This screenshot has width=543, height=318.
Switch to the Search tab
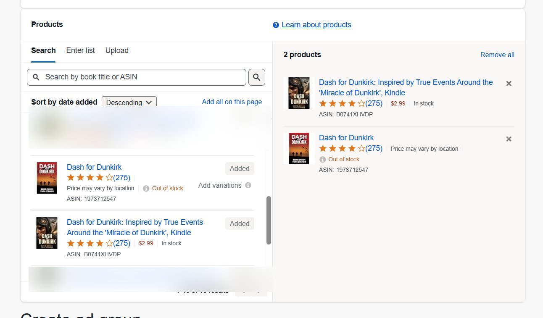(x=43, y=50)
